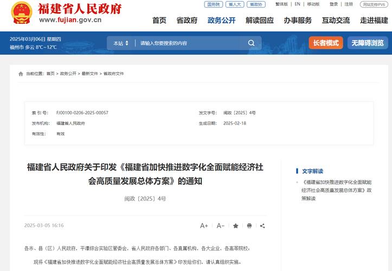392x271 pixels.
Task: Go to 省政府文件 in breadcrumb
Action: (x=113, y=74)
